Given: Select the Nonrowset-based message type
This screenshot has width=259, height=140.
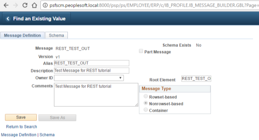Looking at the screenshot, I should pos(145,103).
